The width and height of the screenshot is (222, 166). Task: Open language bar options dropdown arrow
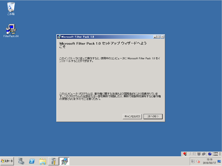pyautogui.click(x=220, y=155)
